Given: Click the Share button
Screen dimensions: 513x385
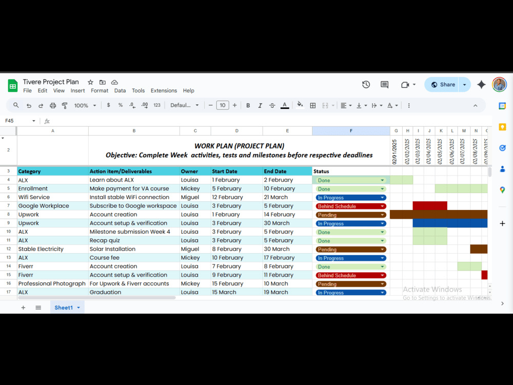Looking at the screenshot, I should [443, 85].
